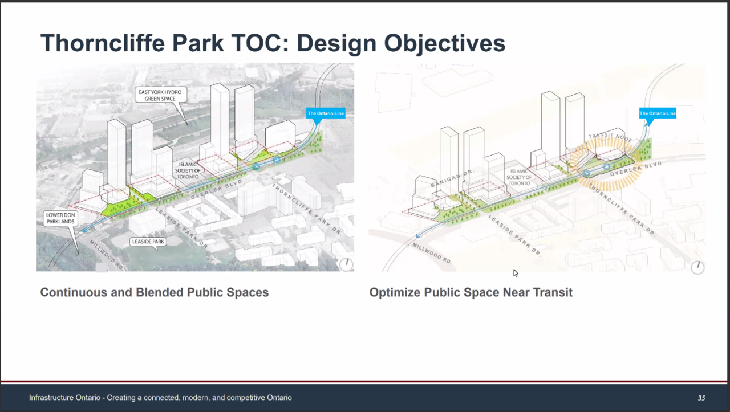Click the Leaside Park callout label
The image size is (730, 412).
(149, 242)
